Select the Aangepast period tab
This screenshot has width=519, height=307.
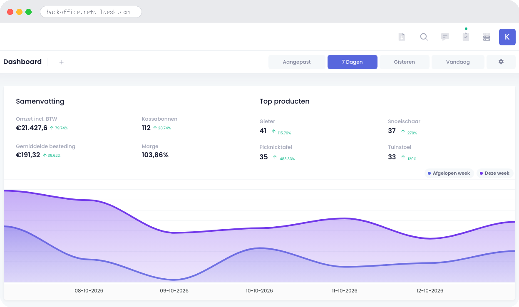click(x=297, y=62)
